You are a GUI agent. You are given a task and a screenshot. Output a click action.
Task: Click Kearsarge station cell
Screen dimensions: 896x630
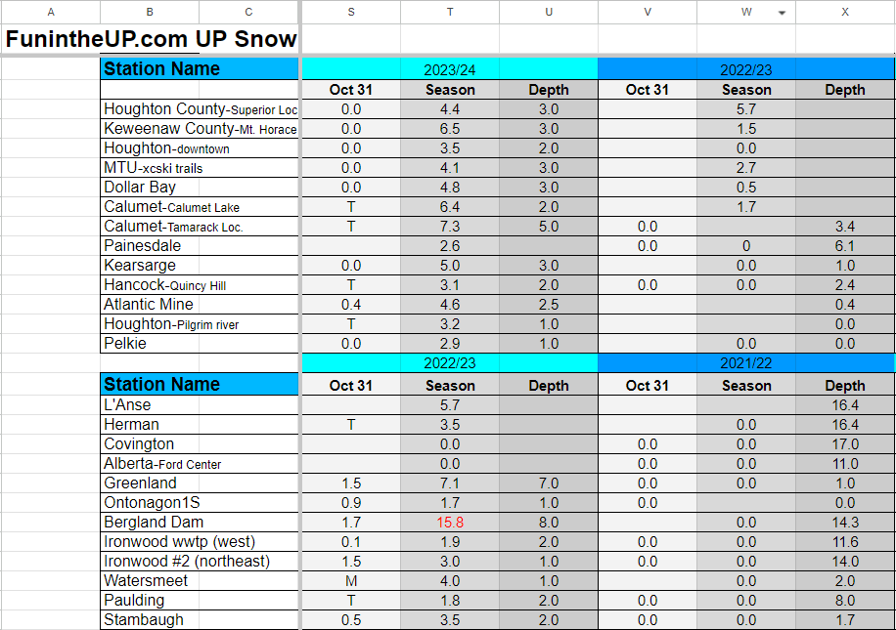(200, 266)
